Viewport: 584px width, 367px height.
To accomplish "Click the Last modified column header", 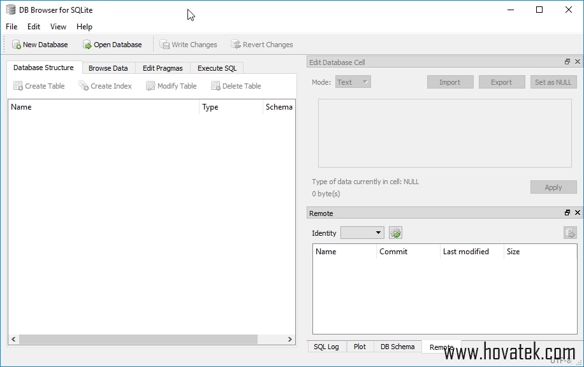I will click(472, 252).
